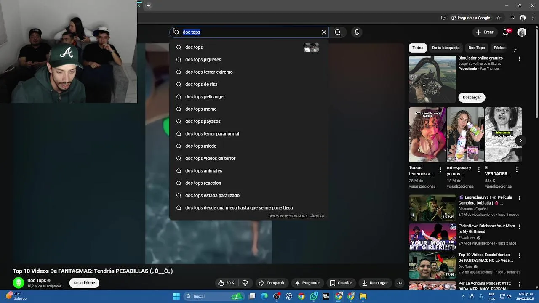The height and width of the screenshot is (303, 539).
Task: Choose suggestion 'doc tops miedo'
Action: [249, 146]
